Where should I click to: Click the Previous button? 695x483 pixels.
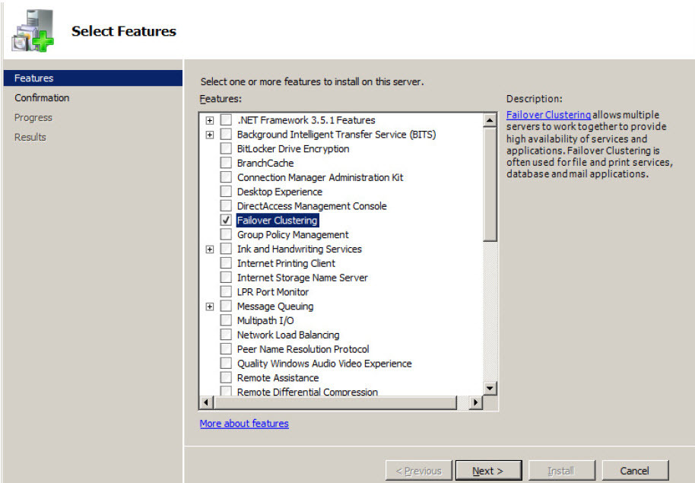(419, 471)
